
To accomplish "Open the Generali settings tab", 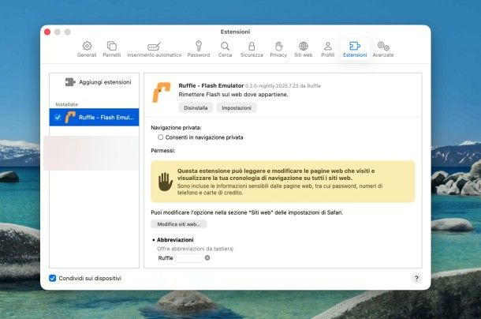I will 87,49.
